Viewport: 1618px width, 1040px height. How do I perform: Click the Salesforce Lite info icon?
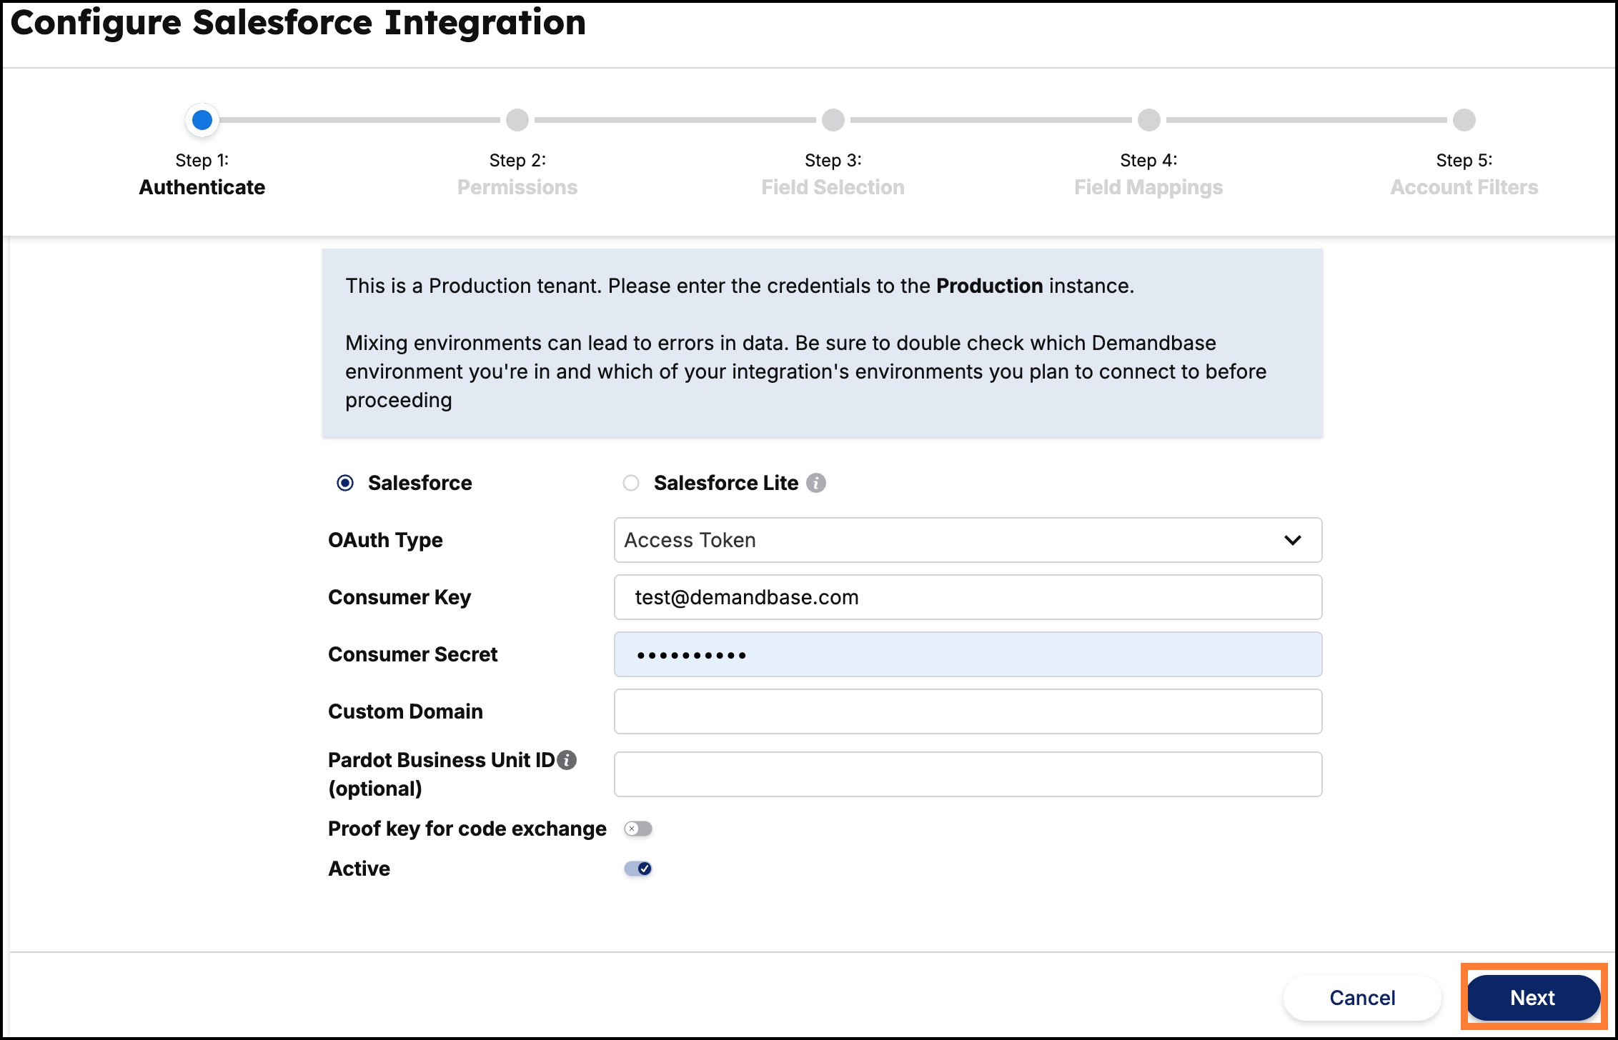click(x=815, y=483)
